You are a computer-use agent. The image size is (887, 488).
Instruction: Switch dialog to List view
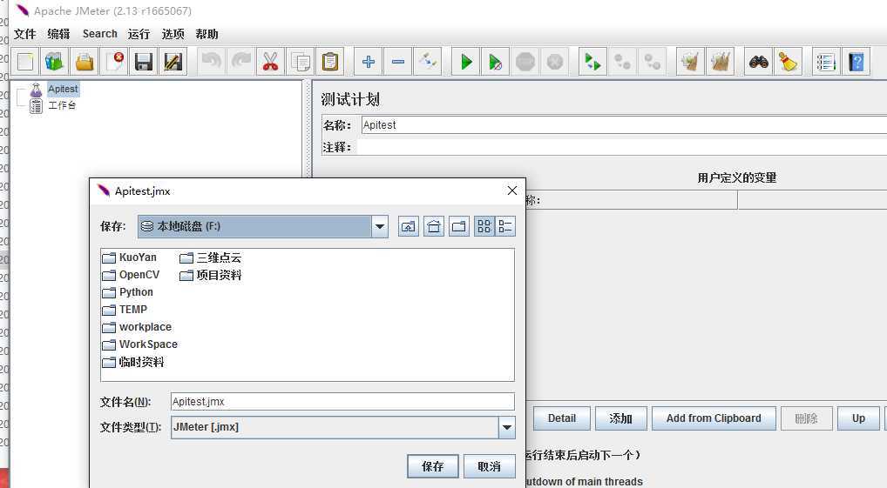tap(484, 226)
